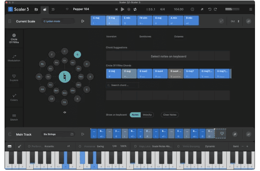Open the Dynamic voice grouping dropdown
Viewport: 260px width, 171px height.
pos(210,146)
